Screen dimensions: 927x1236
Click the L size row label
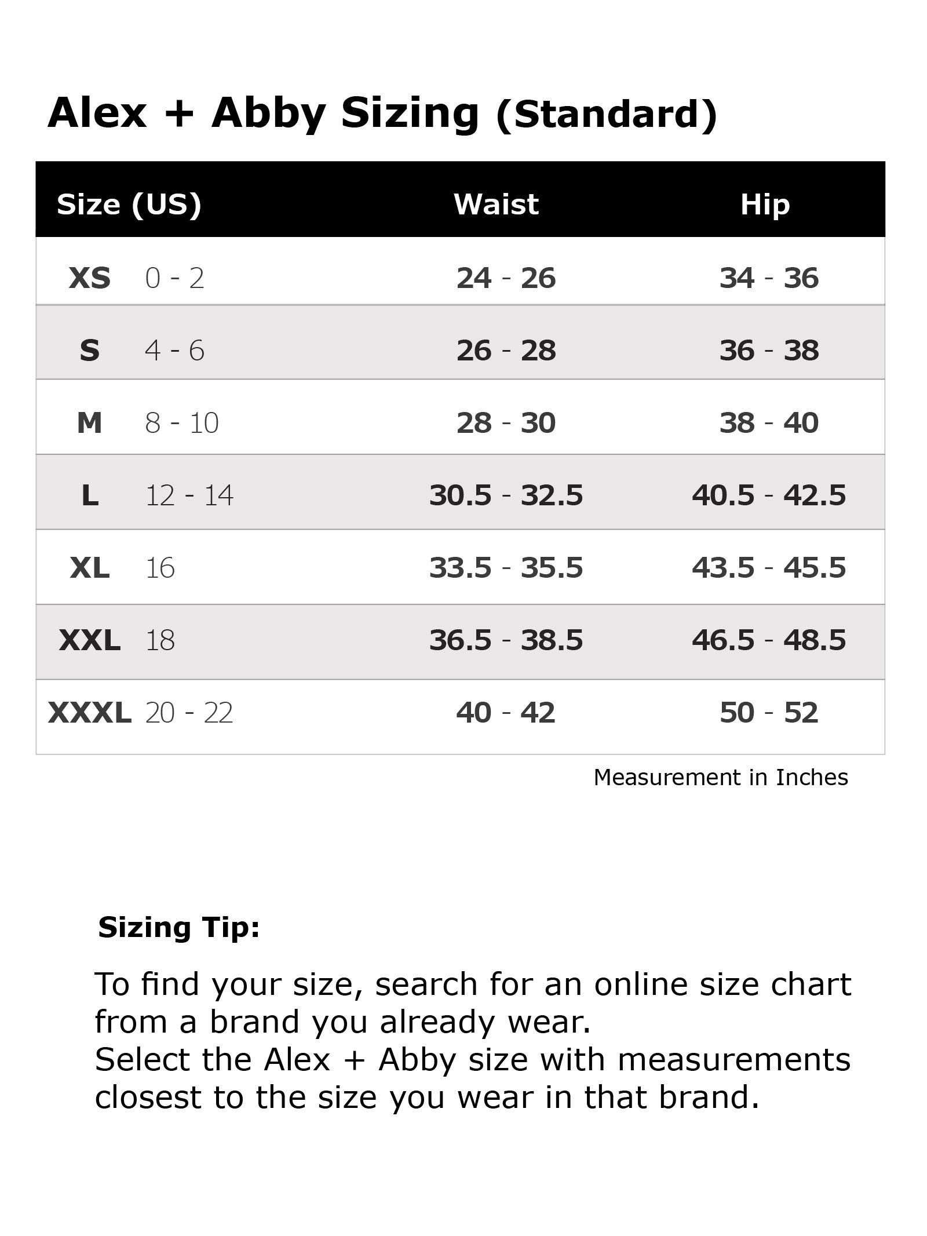(90, 495)
